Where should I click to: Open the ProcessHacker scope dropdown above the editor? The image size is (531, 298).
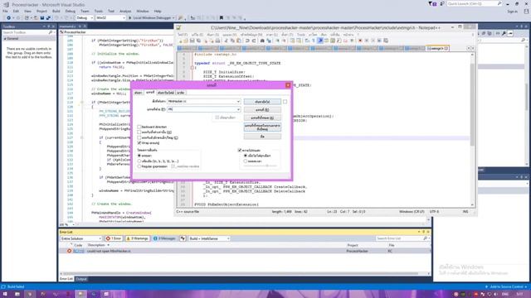click(x=115, y=32)
